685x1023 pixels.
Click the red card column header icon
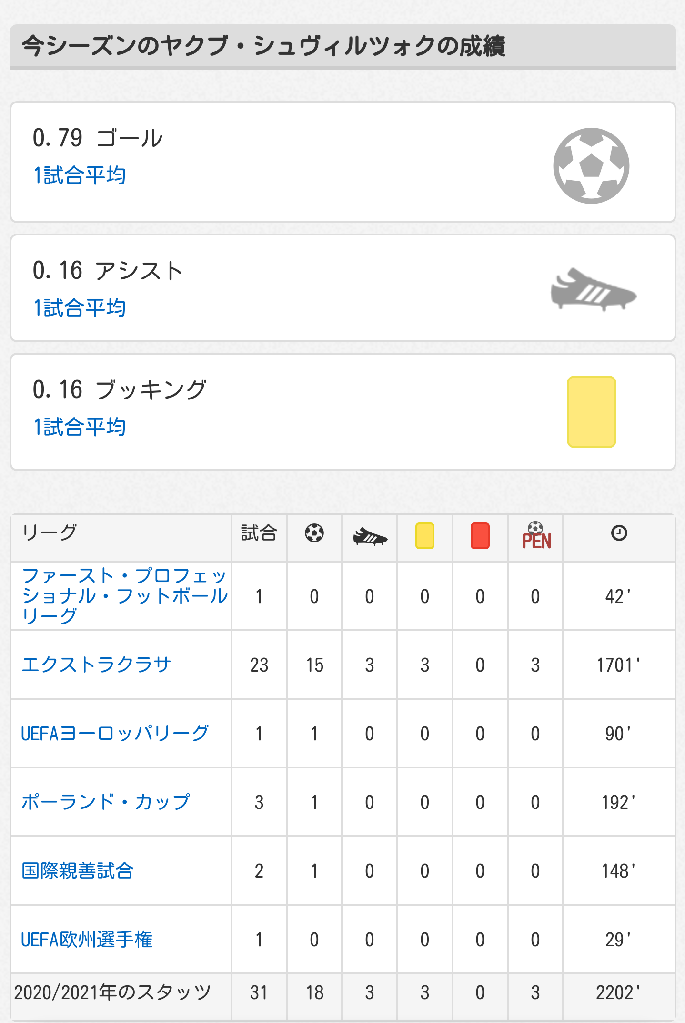[480, 536]
